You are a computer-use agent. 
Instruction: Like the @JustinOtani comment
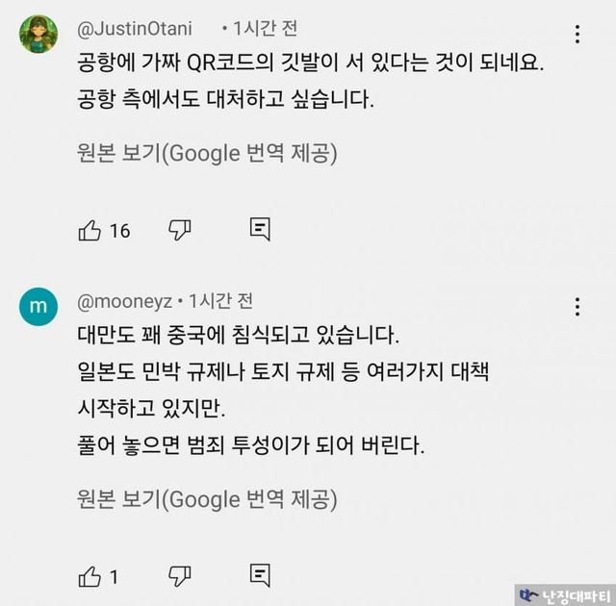(x=90, y=230)
